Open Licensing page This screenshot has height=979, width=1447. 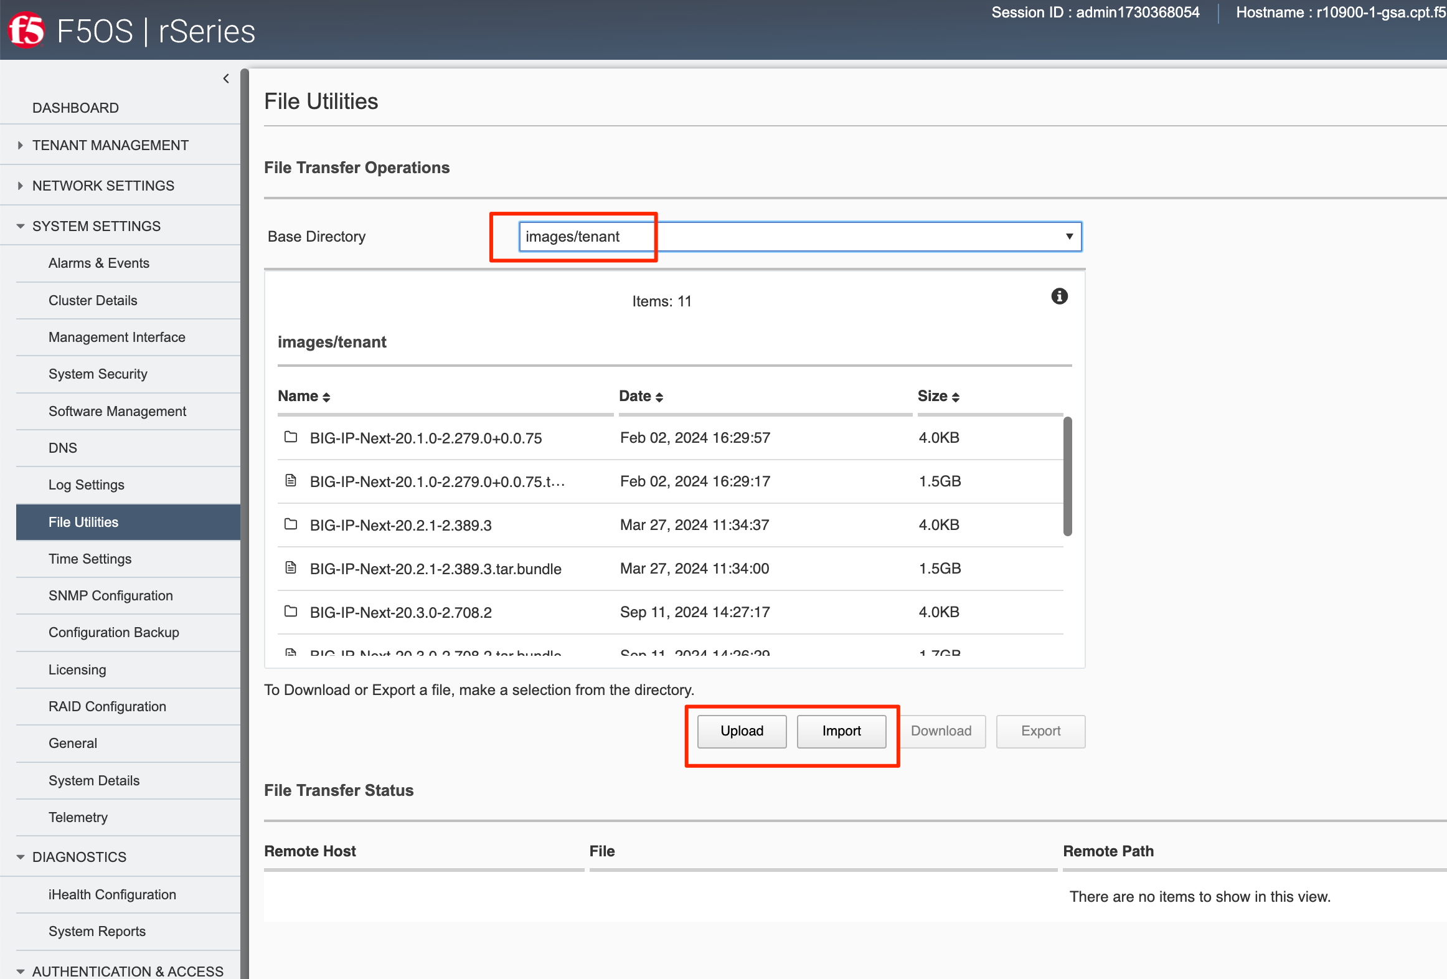point(77,669)
